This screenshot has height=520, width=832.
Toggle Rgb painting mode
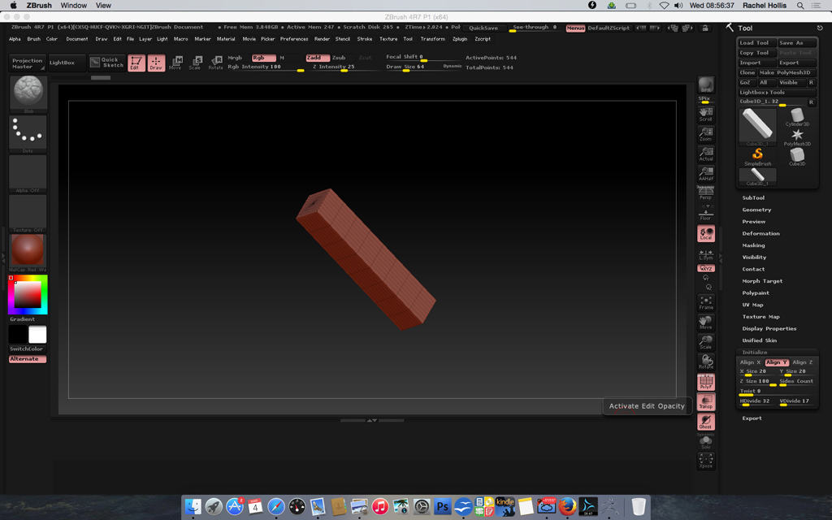(x=264, y=58)
